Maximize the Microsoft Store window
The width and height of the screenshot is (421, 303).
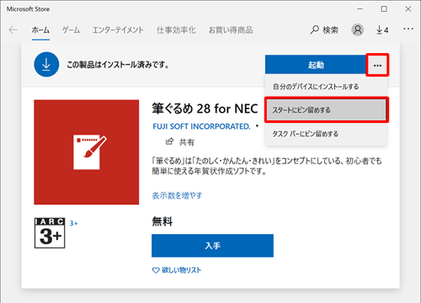click(384, 9)
